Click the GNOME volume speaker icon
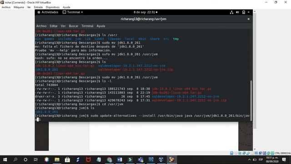Viewport: 291px width, 164px height. click(237, 12)
